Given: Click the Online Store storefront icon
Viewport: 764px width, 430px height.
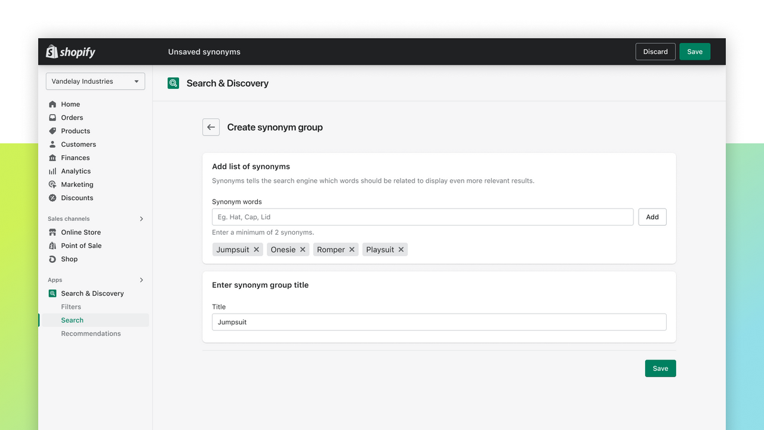Looking at the screenshot, I should (53, 232).
